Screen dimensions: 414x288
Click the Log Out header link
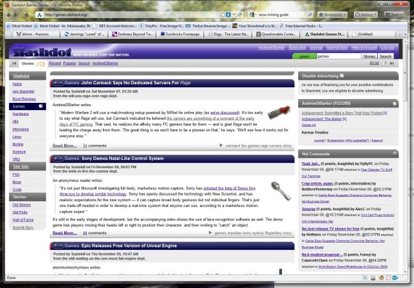387,47
